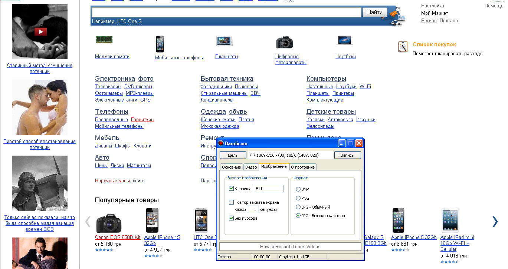Image resolution: width=508 pixels, height=269 pixels.
Task: Select the BMP format radio button
Action: (x=298, y=189)
